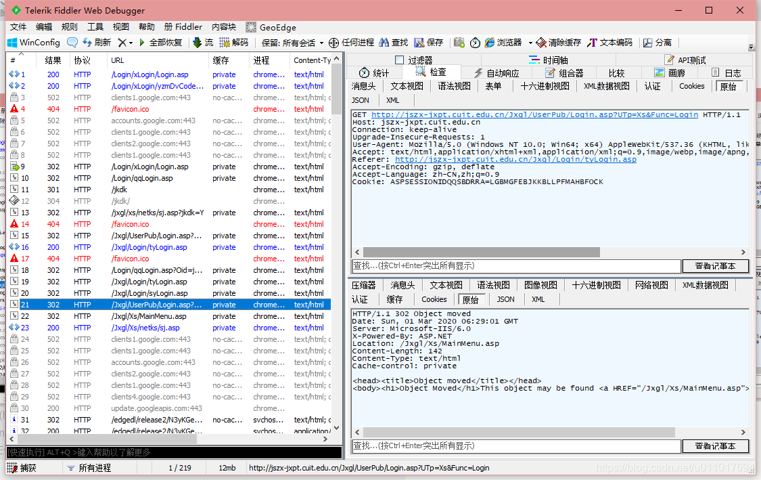Switch to the 日志 log tab
This screenshot has height=480, width=761.
coord(726,73)
